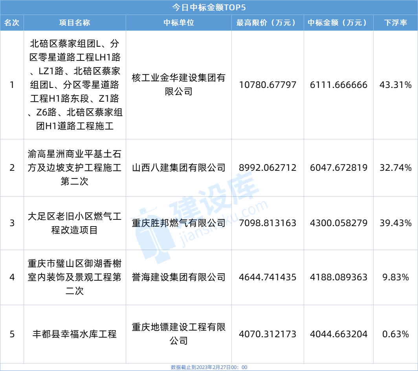Click the 下浮率 column header
This screenshot has height=371, width=418.
[396, 23]
